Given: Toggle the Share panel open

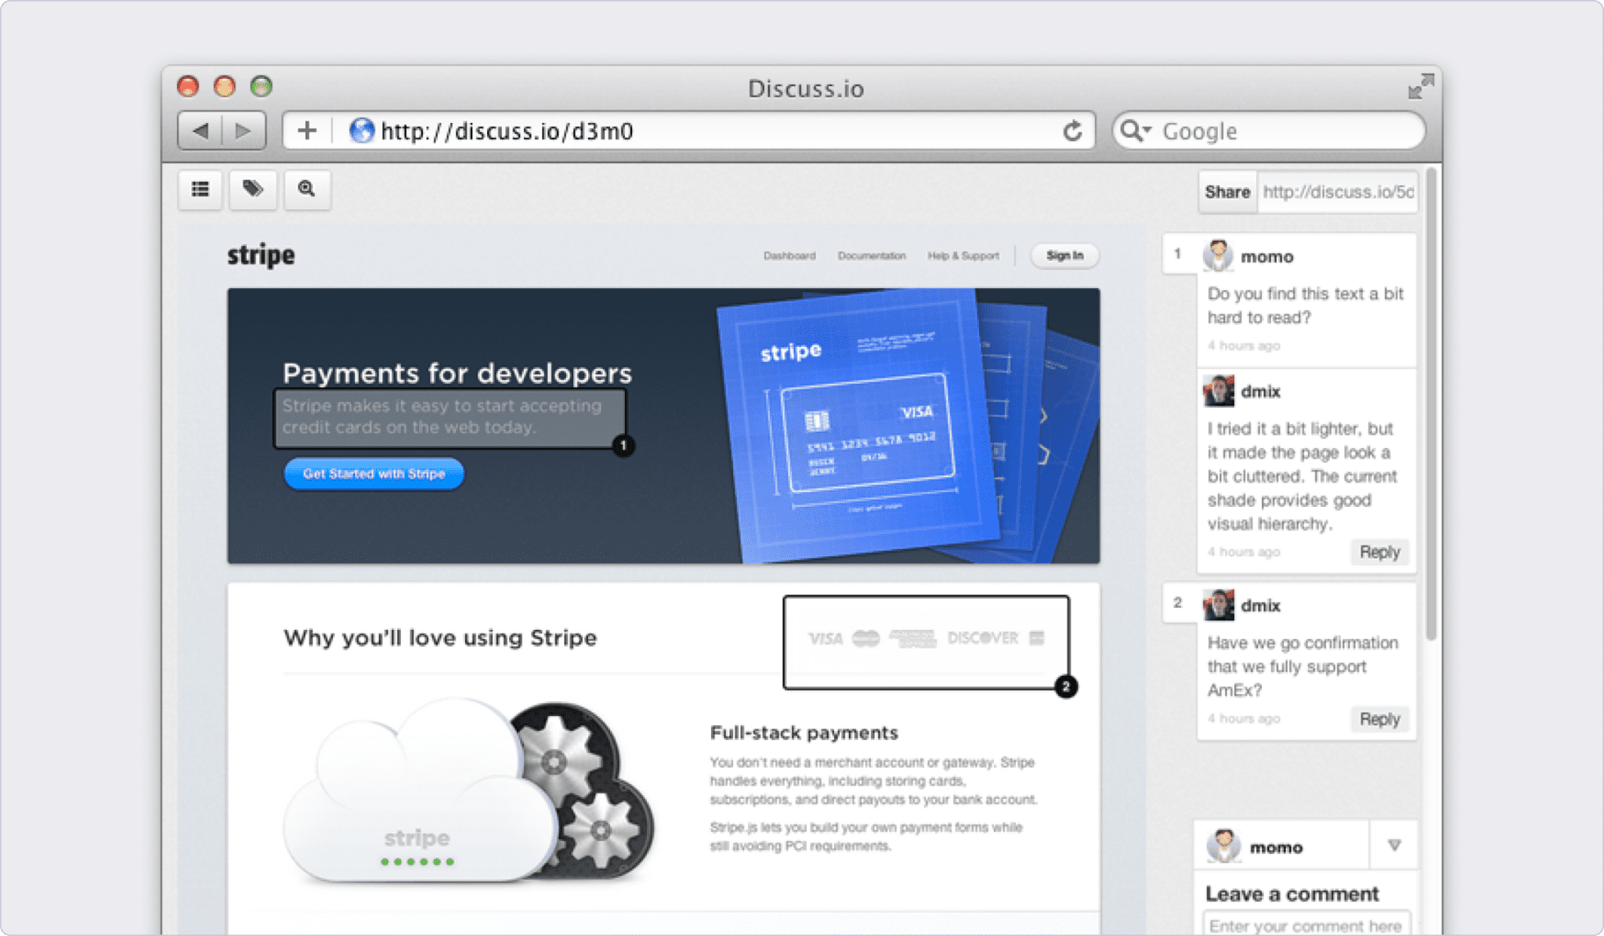Looking at the screenshot, I should (x=1226, y=192).
